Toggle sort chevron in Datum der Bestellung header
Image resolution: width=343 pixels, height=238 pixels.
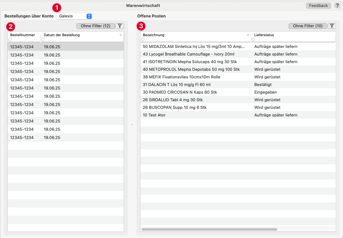click(x=121, y=35)
